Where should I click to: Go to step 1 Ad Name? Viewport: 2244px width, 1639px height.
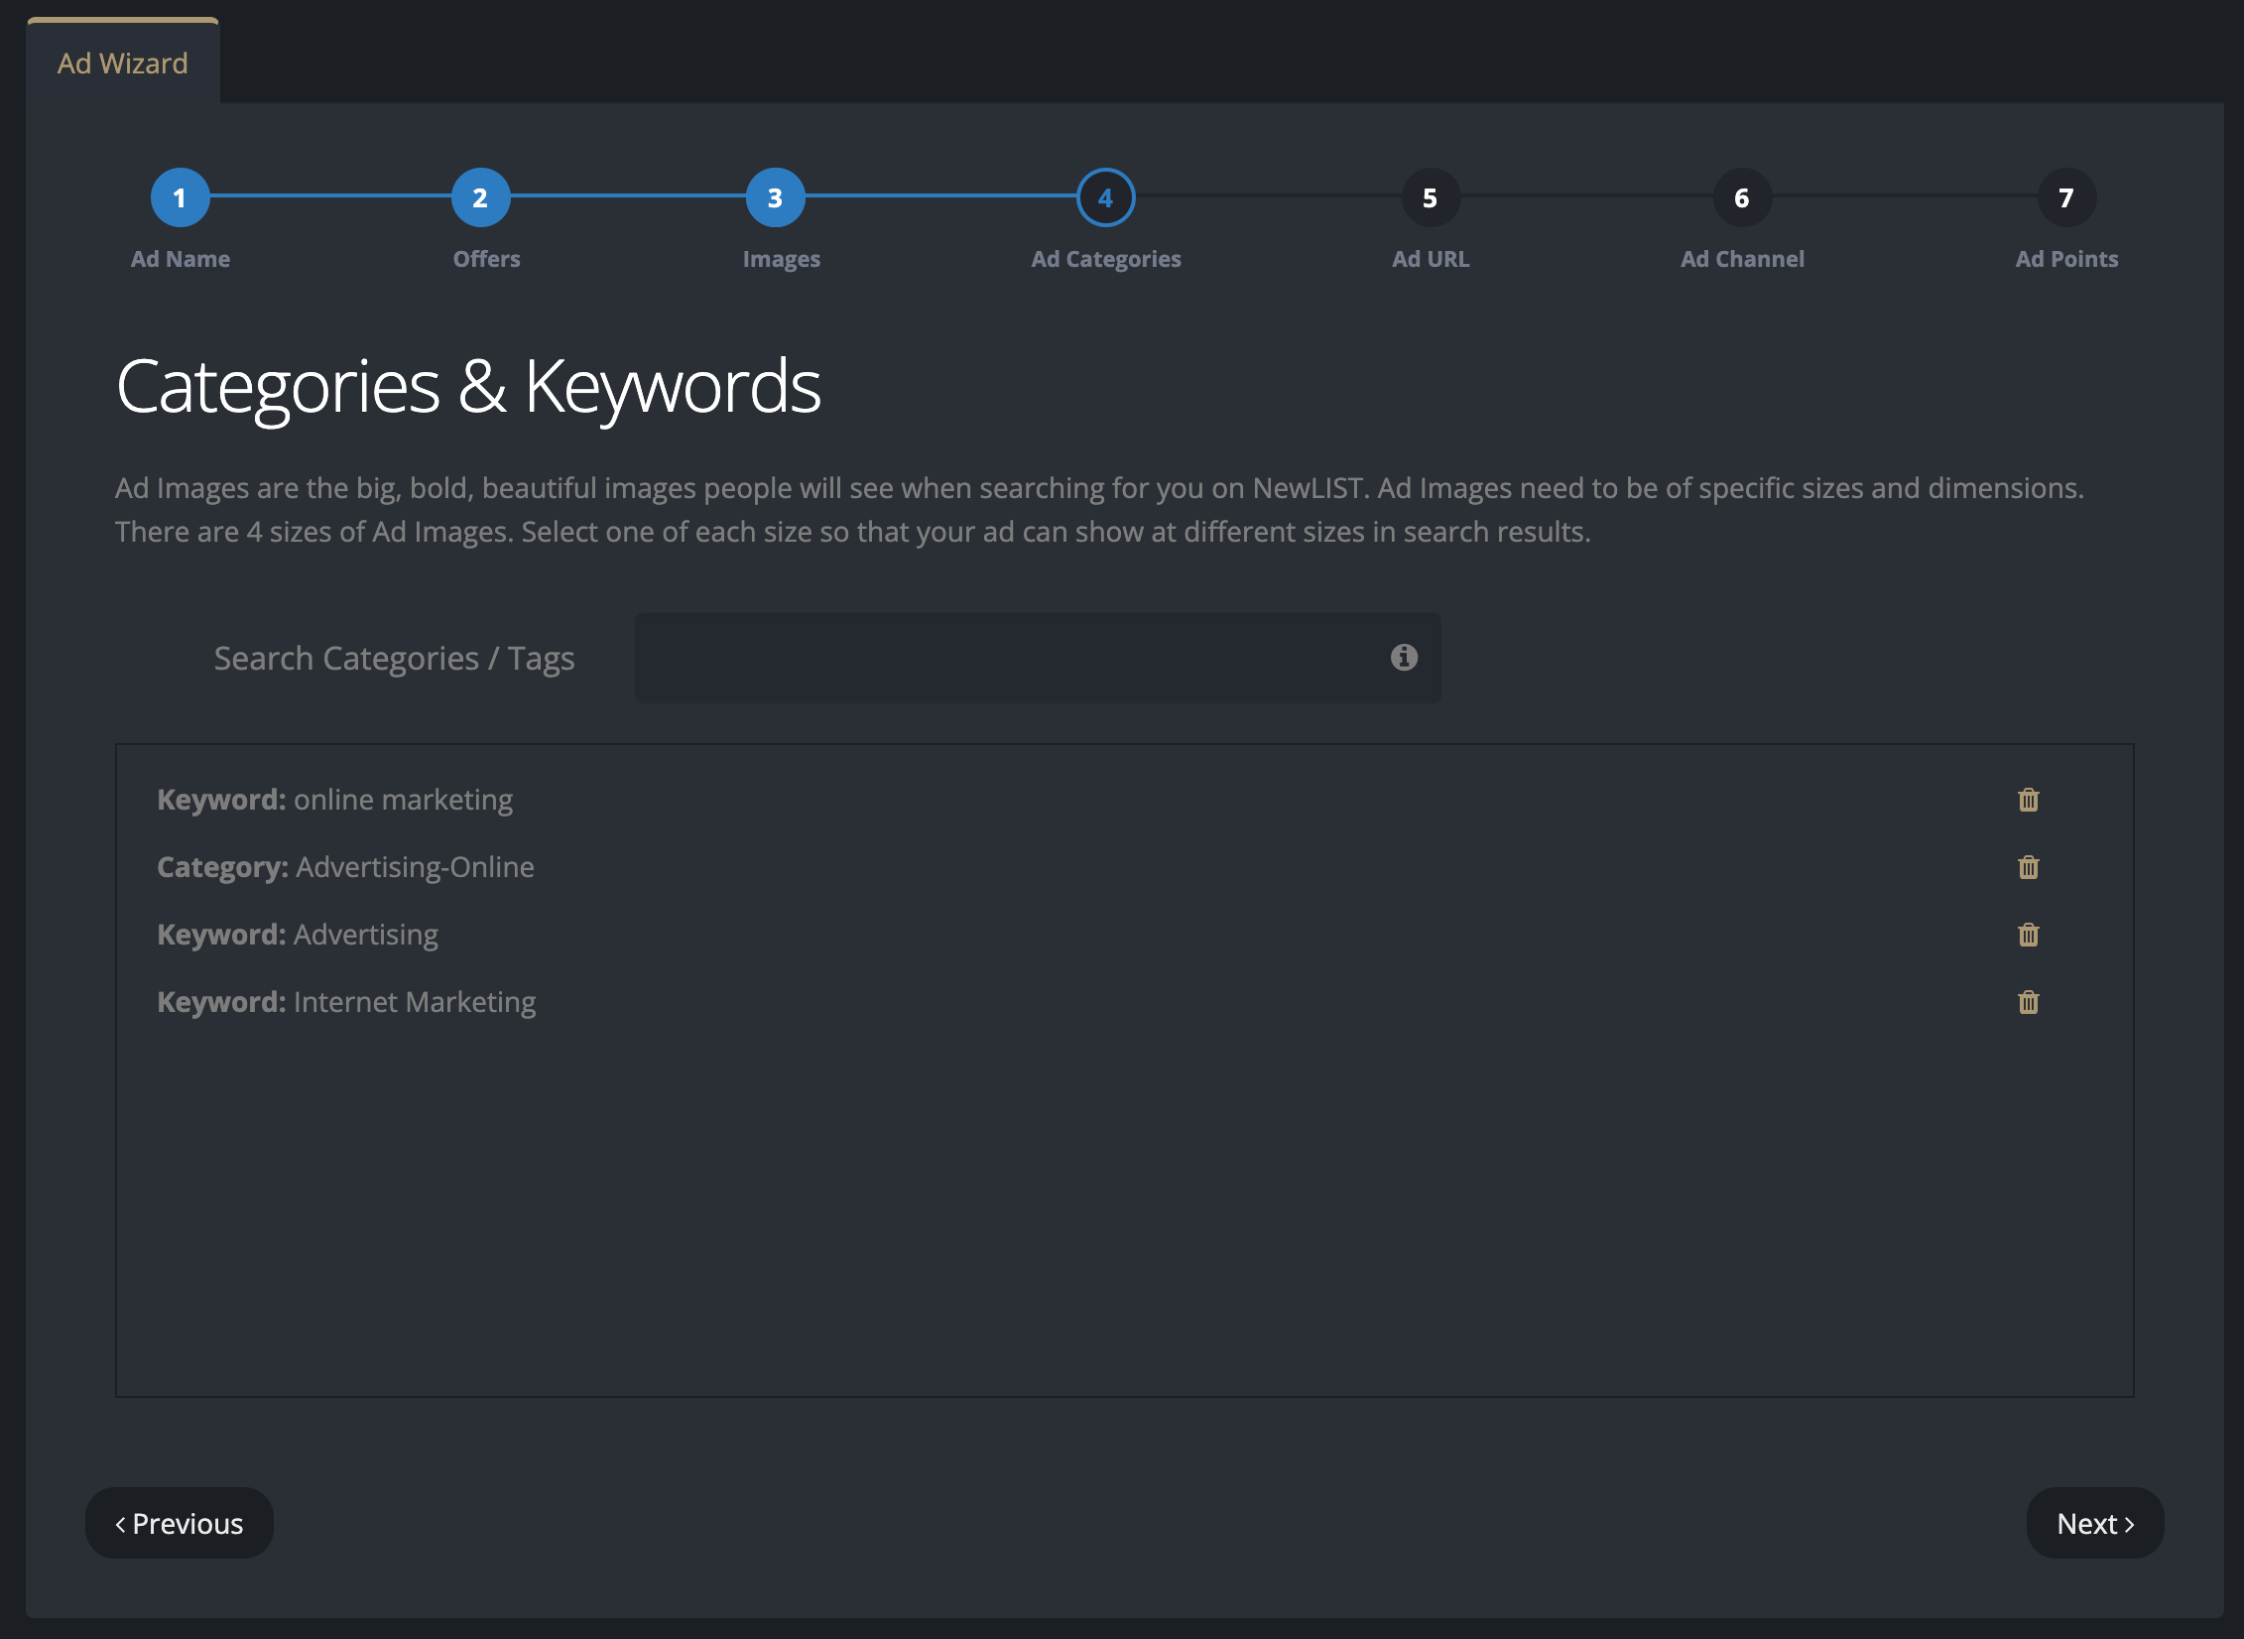pos(180,197)
